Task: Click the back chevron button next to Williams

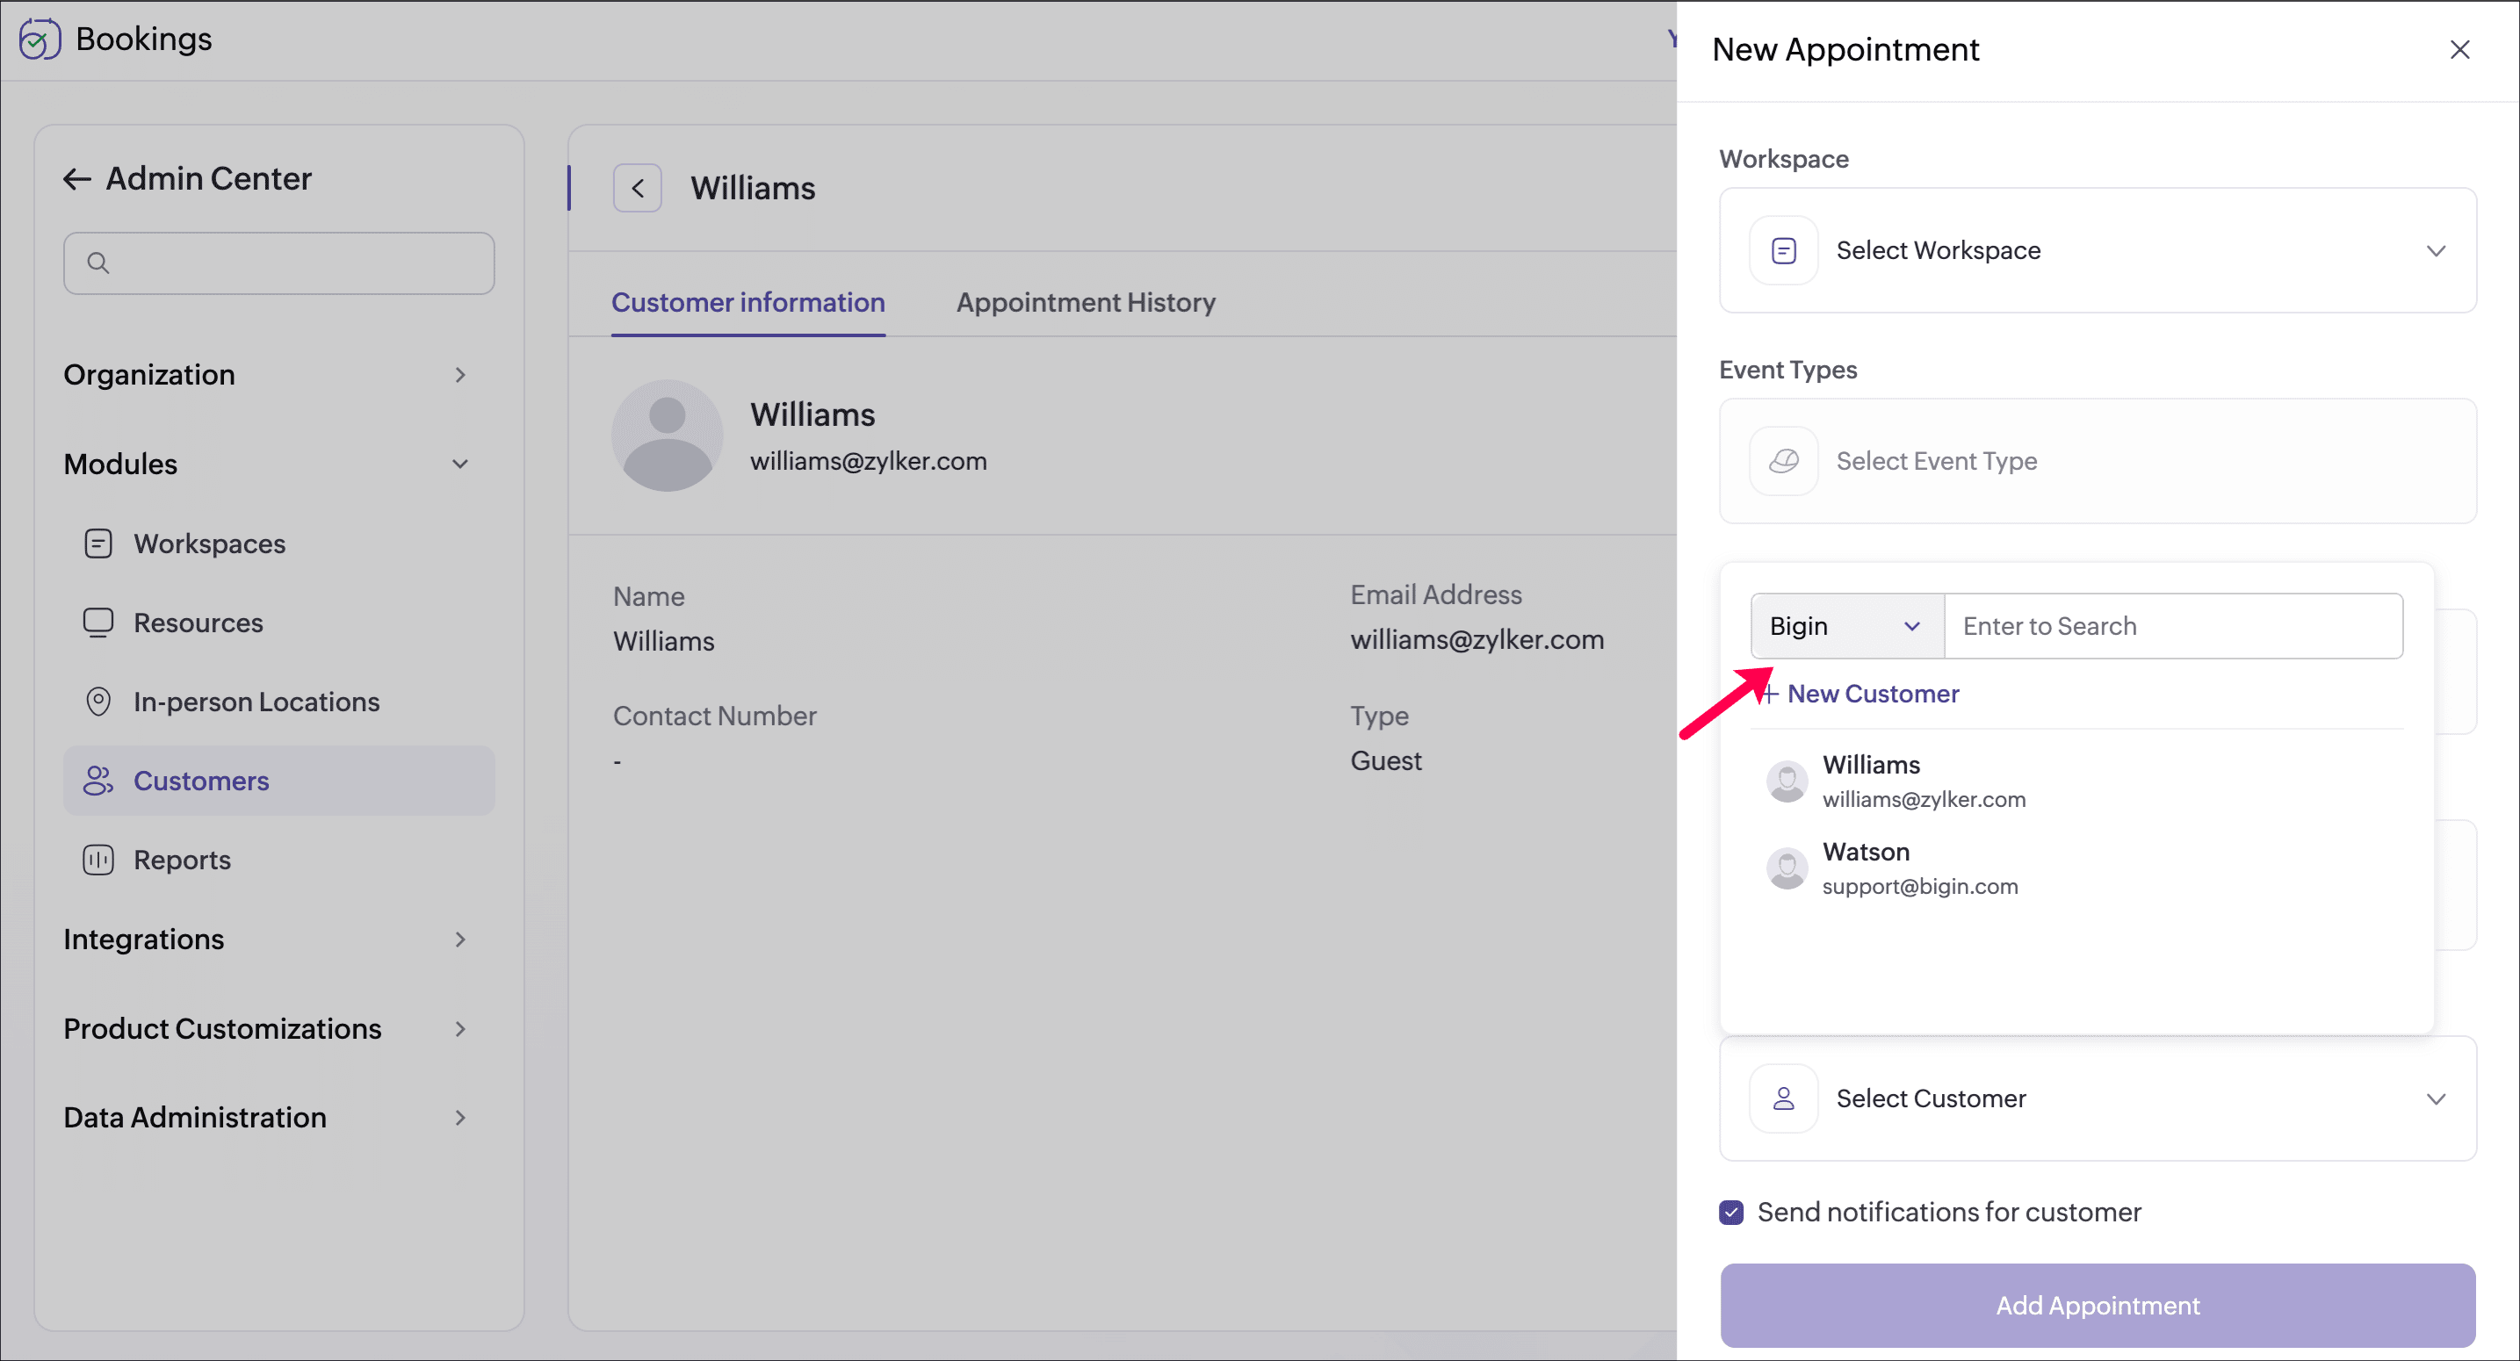Action: 638,188
